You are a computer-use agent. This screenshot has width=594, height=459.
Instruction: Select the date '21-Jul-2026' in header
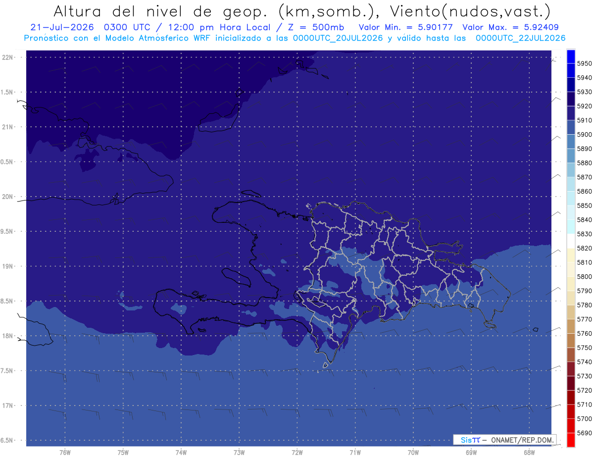click(x=62, y=27)
